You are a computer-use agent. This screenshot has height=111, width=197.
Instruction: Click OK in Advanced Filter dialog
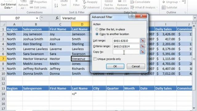(115, 66)
